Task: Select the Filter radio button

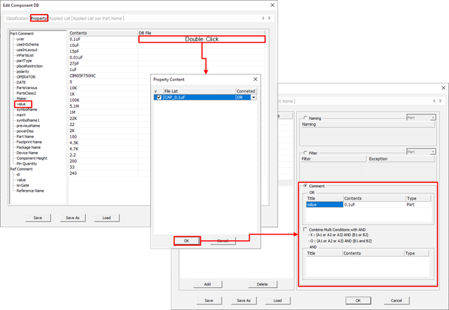Action: tap(304, 152)
